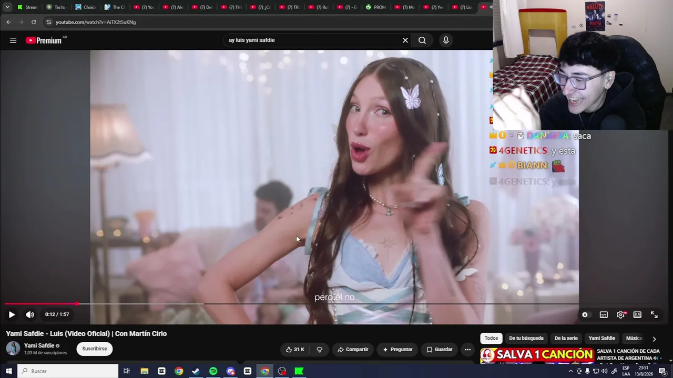
Task: Open the Preguntar assistant button
Action: (397, 350)
